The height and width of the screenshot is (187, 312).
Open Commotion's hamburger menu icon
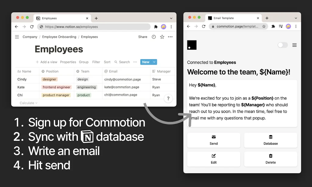294,45
